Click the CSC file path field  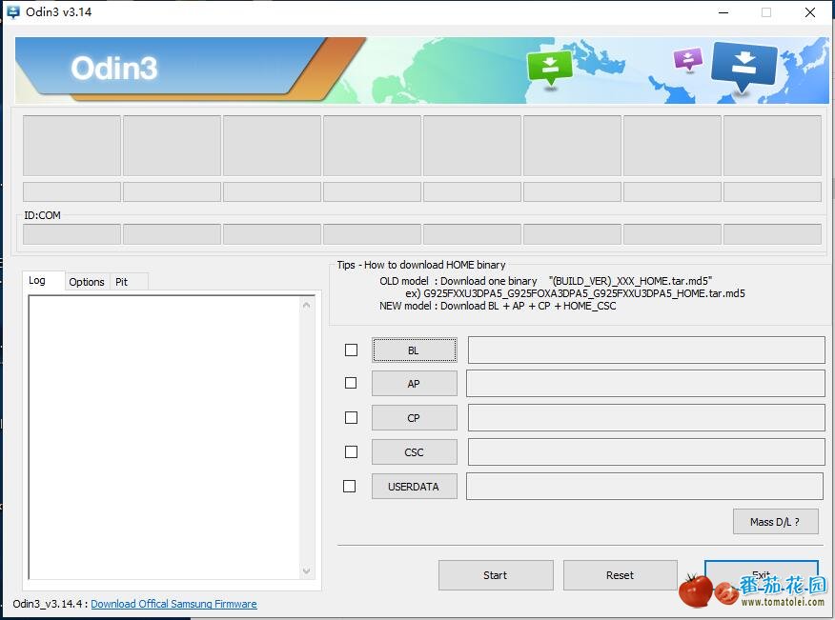[x=646, y=452]
